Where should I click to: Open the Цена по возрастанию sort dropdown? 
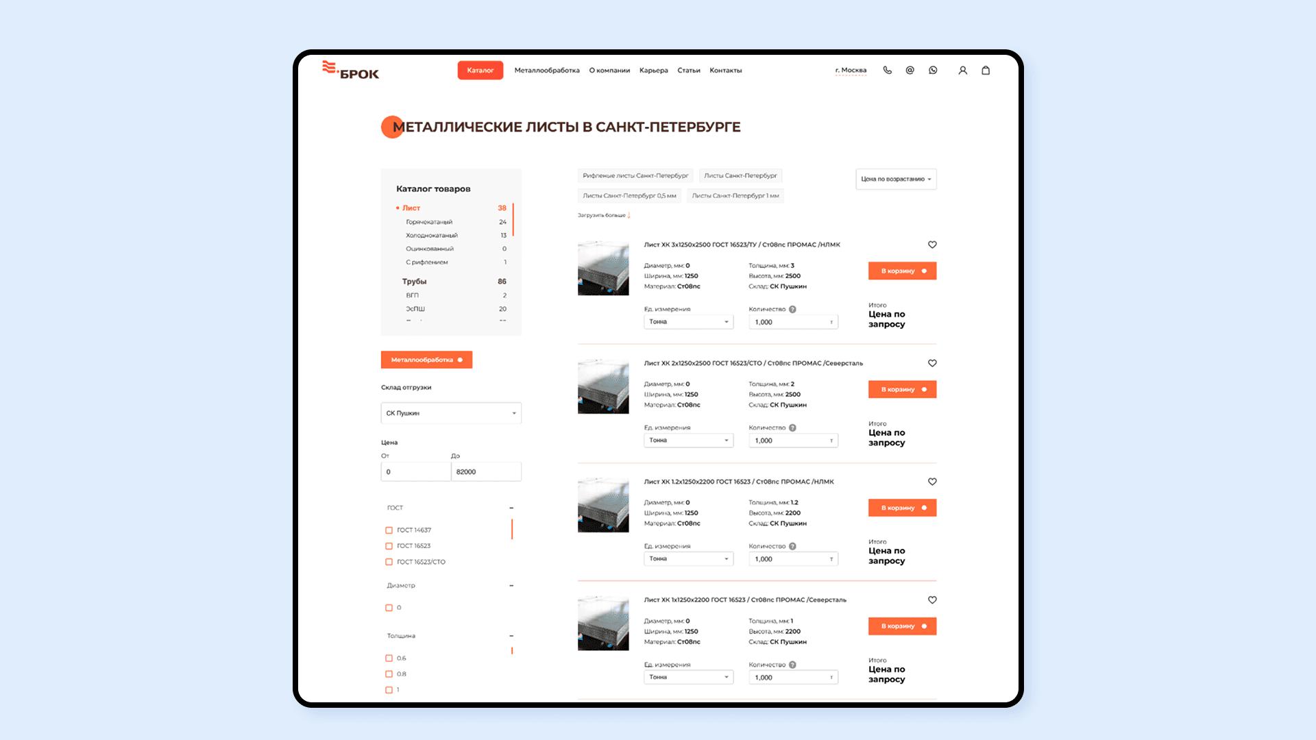click(x=896, y=179)
